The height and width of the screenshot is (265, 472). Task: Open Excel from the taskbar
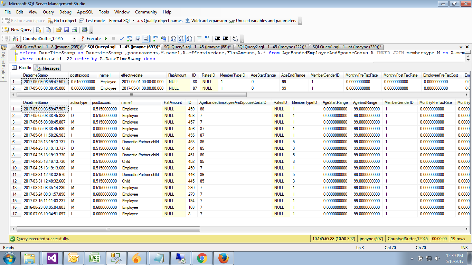[95, 258]
